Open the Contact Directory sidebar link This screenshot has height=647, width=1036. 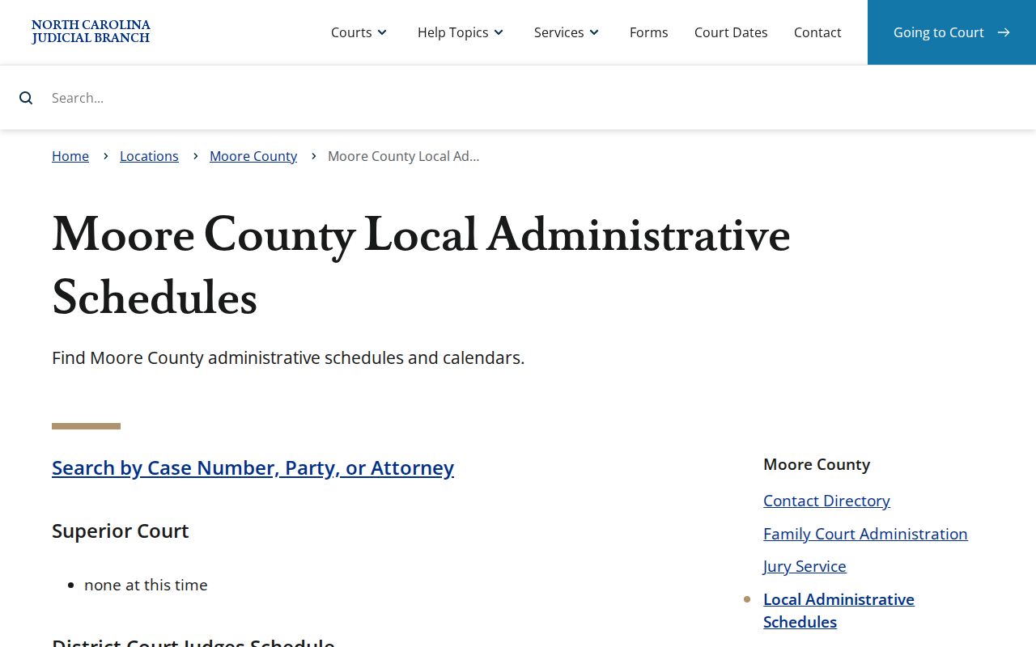(x=826, y=501)
